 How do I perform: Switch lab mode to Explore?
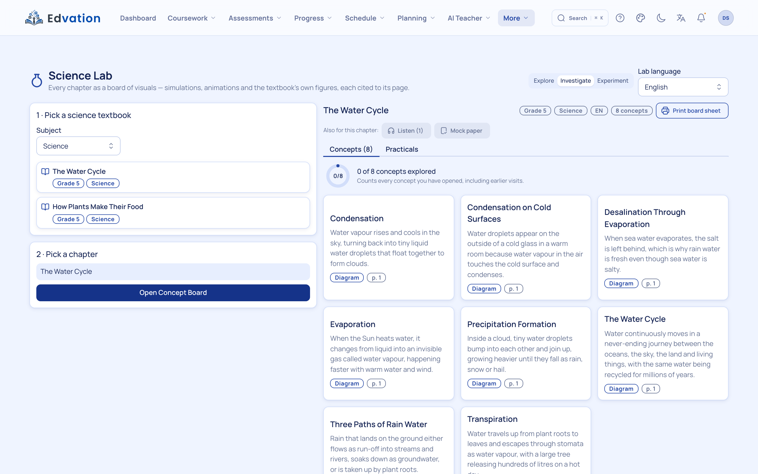(x=543, y=81)
